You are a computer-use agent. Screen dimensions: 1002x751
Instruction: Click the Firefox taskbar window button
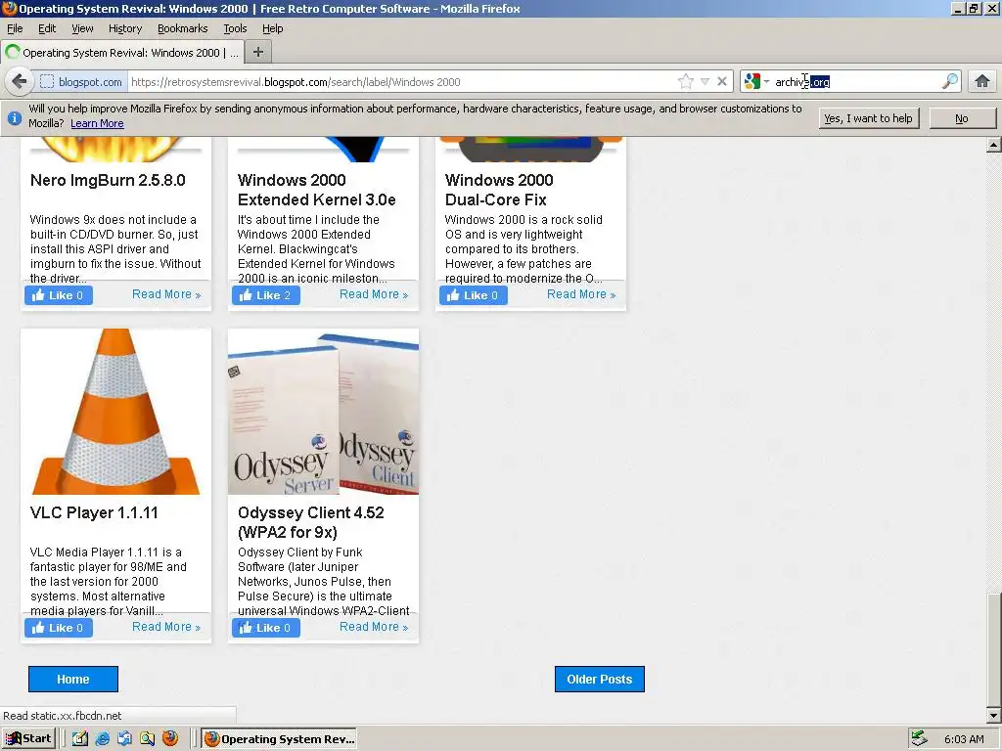[279, 739]
